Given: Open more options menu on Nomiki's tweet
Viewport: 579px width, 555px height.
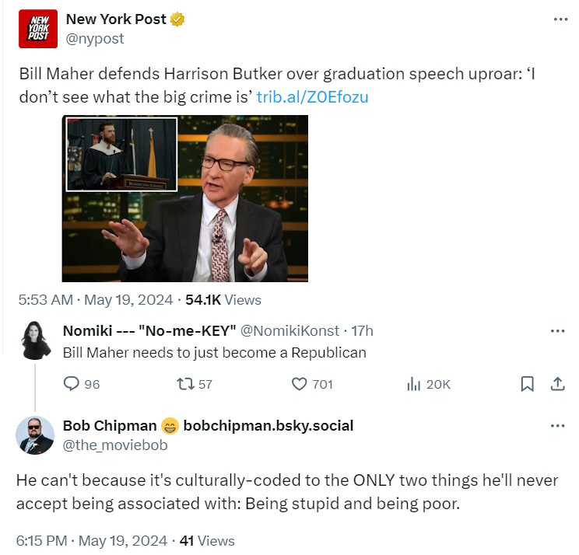Looking at the screenshot, I should coord(557,330).
